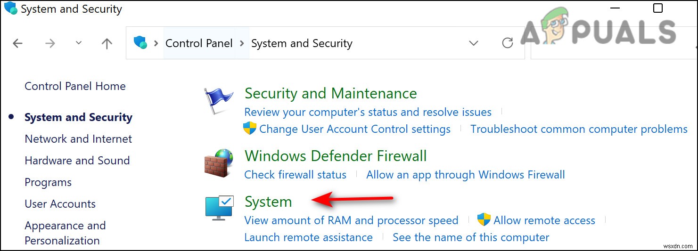Image resolution: width=698 pixels, height=251 pixels.
Task: Expand the Control Panel breadcrumb chevron
Action: (x=242, y=43)
